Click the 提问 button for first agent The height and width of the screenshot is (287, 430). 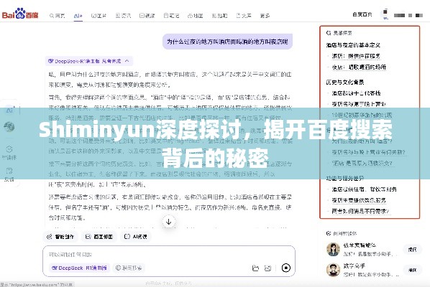pos(412,250)
